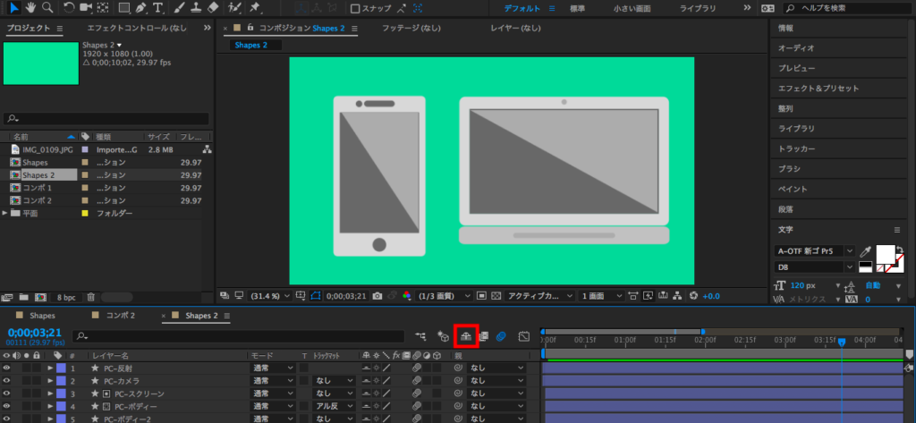Image resolution: width=916 pixels, height=423 pixels.
Task: Switch to the 標準 workspace
Action: coord(579,8)
